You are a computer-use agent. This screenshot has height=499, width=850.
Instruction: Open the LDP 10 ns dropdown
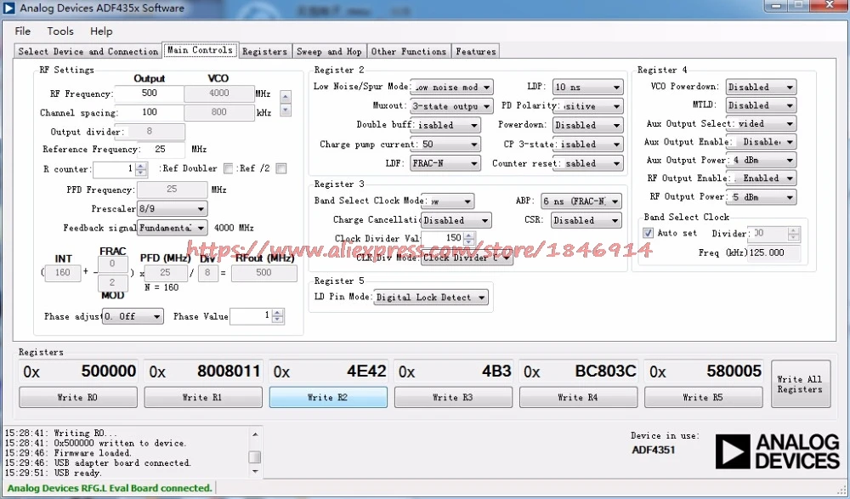click(x=588, y=87)
